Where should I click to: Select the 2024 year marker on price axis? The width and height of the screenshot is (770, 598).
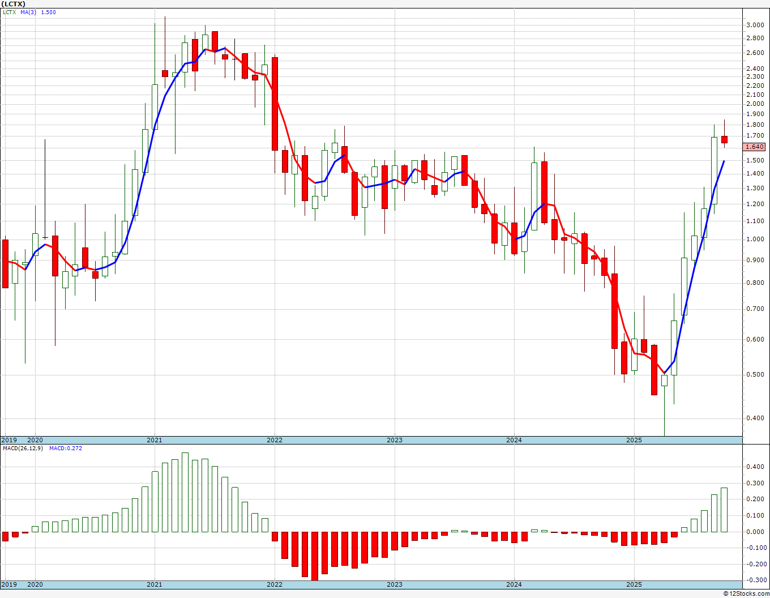coord(514,440)
